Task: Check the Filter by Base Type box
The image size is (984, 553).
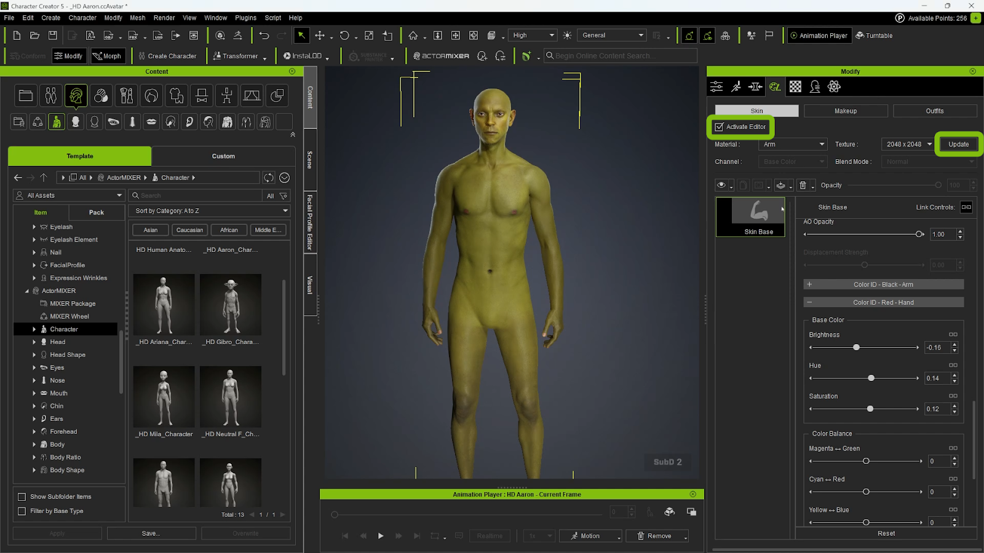Action: point(22,511)
